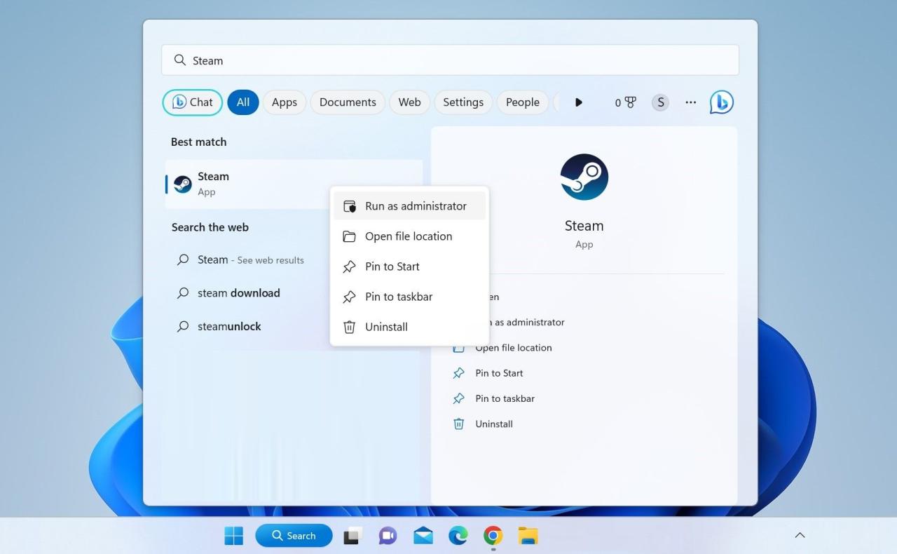Click pin icon beside details Pin to Start
The width and height of the screenshot is (897, 554).
click(x=458, y=373)
